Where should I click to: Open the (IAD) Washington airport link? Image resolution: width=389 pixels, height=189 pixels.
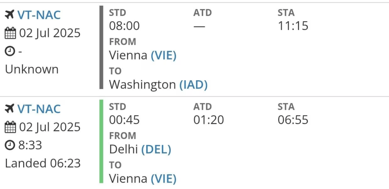[193, 85]
